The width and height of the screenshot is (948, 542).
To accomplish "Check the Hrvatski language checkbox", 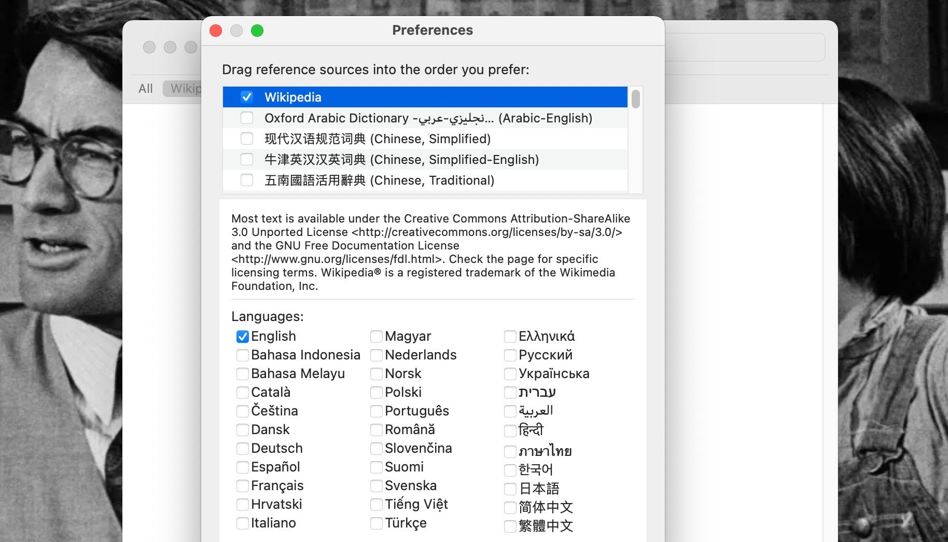I will (243, 505).
